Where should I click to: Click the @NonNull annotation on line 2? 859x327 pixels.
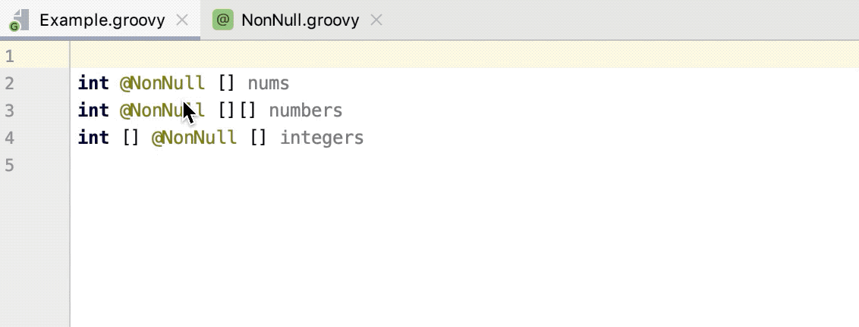pyautogui.click(x=162, y=83)
